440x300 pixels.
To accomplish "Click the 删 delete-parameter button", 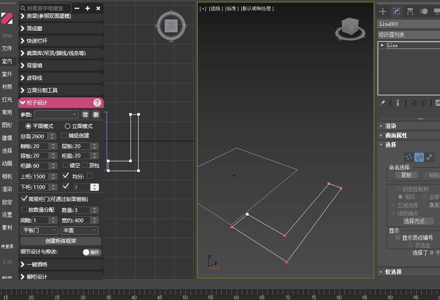I will [96, 114].
